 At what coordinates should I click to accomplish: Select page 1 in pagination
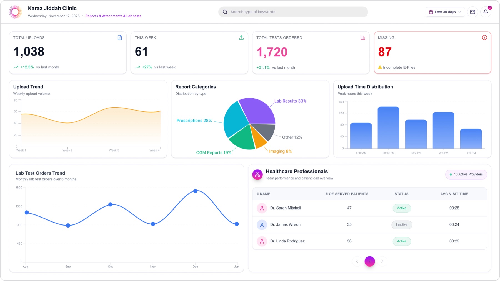pos(370,261)
